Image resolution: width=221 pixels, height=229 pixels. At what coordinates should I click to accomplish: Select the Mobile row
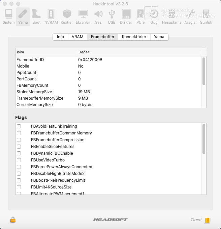click(x=108, y=66)
